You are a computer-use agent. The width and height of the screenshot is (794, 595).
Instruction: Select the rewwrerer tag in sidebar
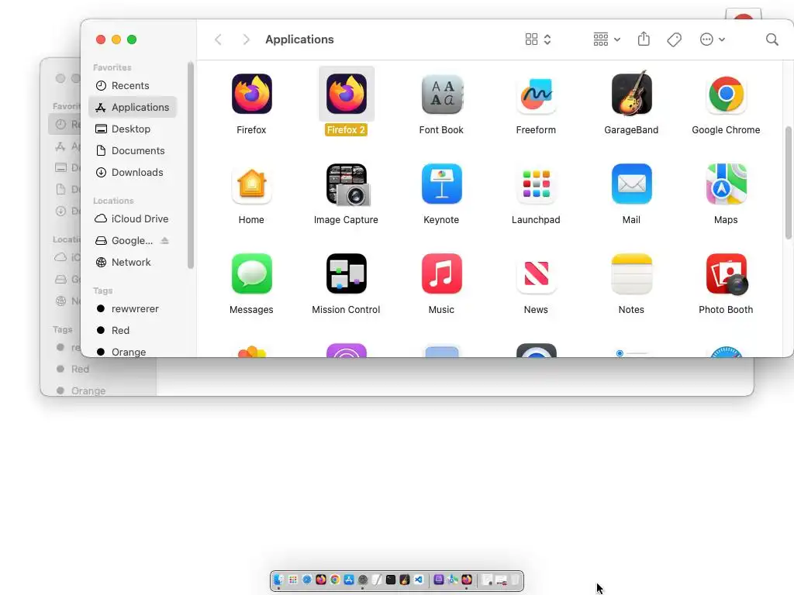coord(133,308)
